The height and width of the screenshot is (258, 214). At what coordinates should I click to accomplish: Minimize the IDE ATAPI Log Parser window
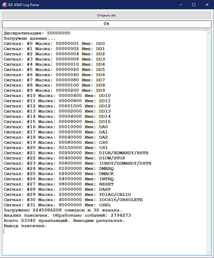point(181,5)
